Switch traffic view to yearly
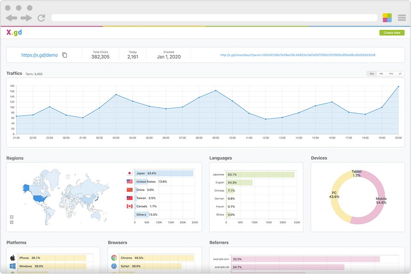 399,73
